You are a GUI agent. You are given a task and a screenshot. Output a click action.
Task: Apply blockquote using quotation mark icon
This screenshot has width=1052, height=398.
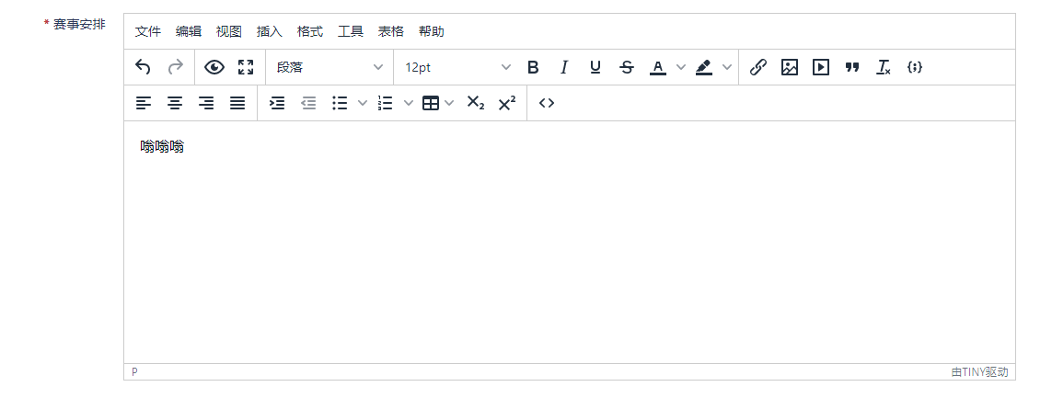tap(852, 67)
